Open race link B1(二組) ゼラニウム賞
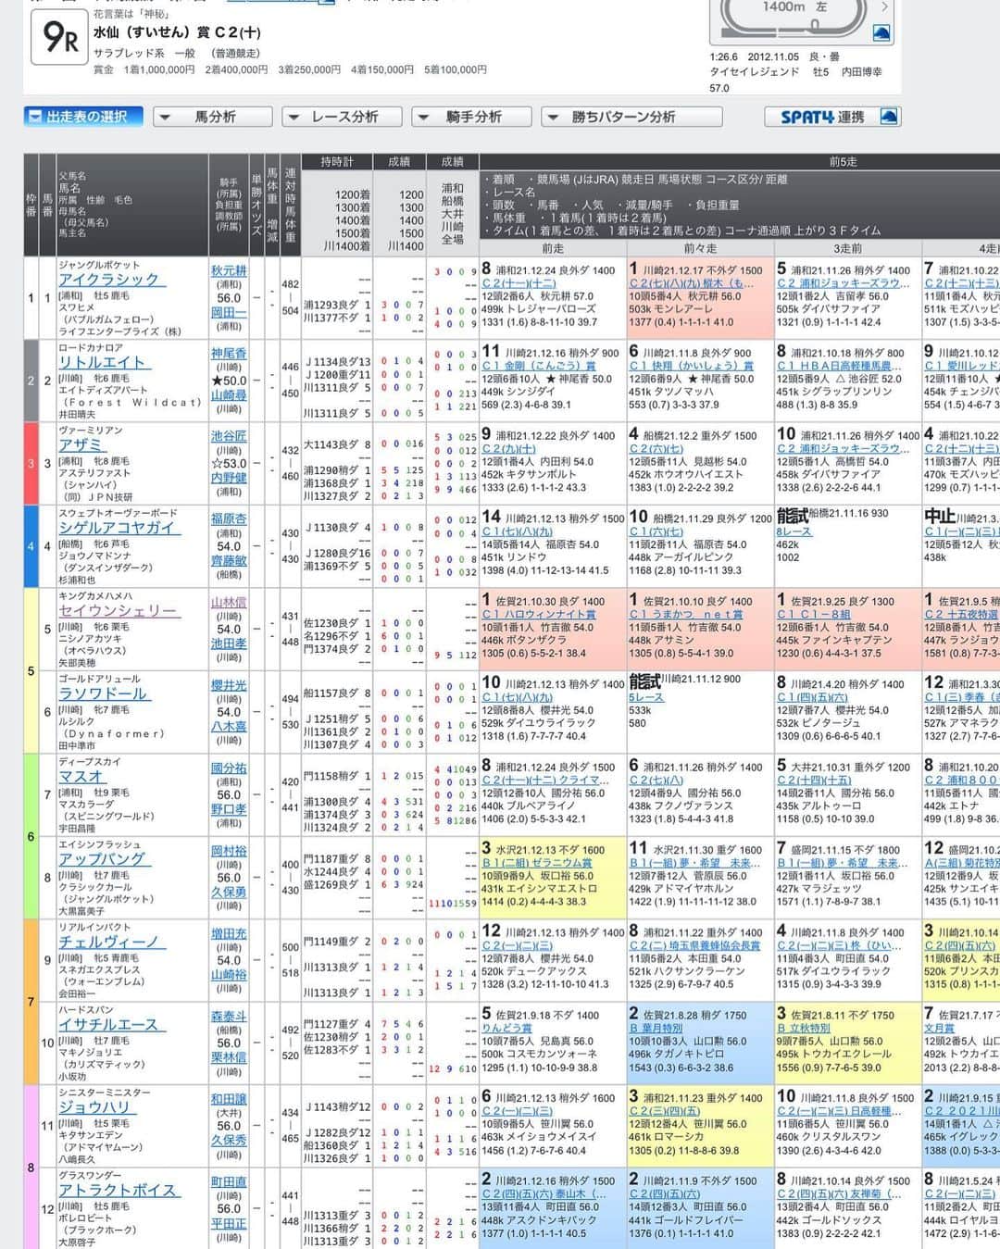The height and width of the screenshot is (1249, 1000). click(x=537, y=863)
